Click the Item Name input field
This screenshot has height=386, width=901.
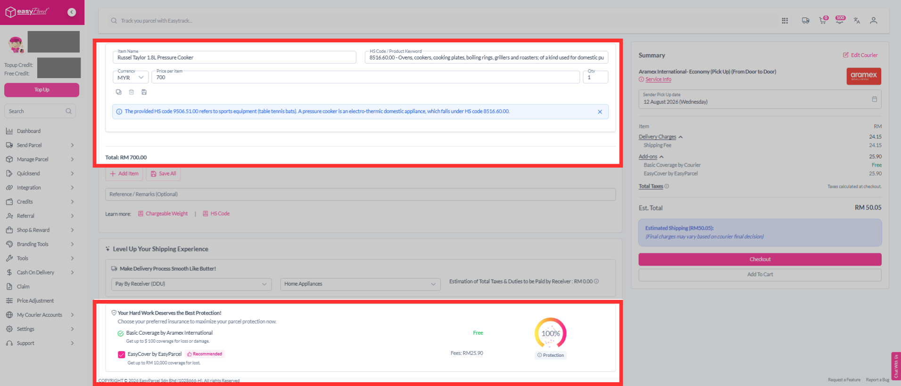coord(234,57)
